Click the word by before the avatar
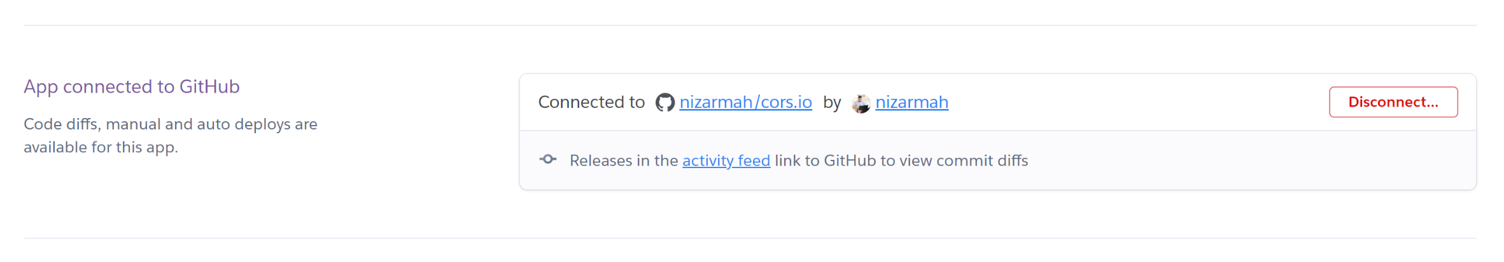The width and height of the screenshot is (1504, 262). (832, 103)
